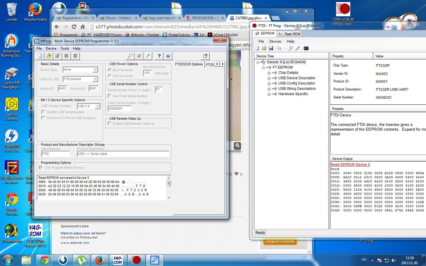The width and height of the screenshot is (426, 266).
Task: Reload the Photobucket page in Chrome
Action: click(x=74, y=27)
